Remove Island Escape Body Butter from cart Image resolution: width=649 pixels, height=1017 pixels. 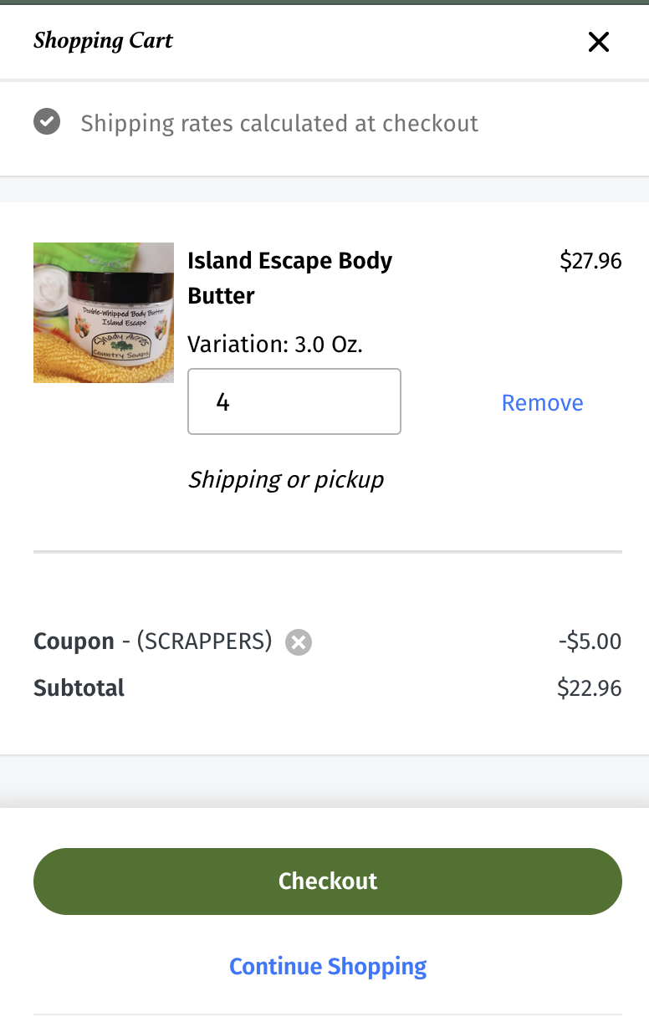542,402
